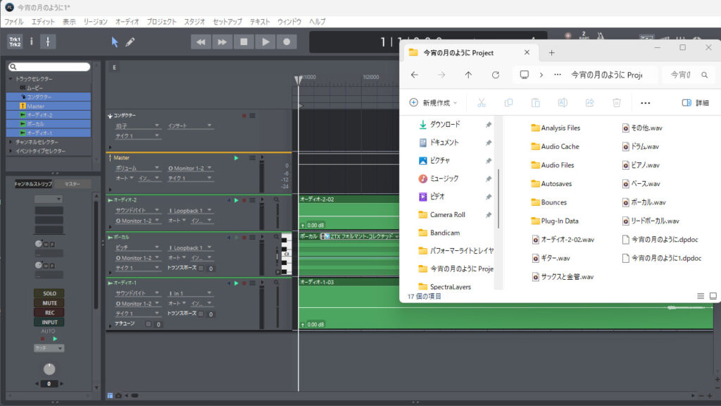
Task: Expand the チャンネルセレクター section
Action: 11,142
